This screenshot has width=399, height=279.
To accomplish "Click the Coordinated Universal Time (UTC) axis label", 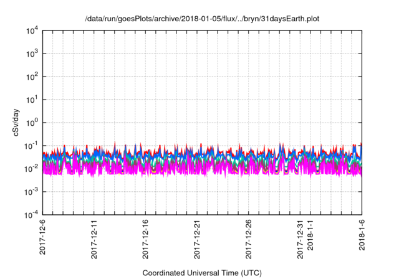I will coord(202,273).
